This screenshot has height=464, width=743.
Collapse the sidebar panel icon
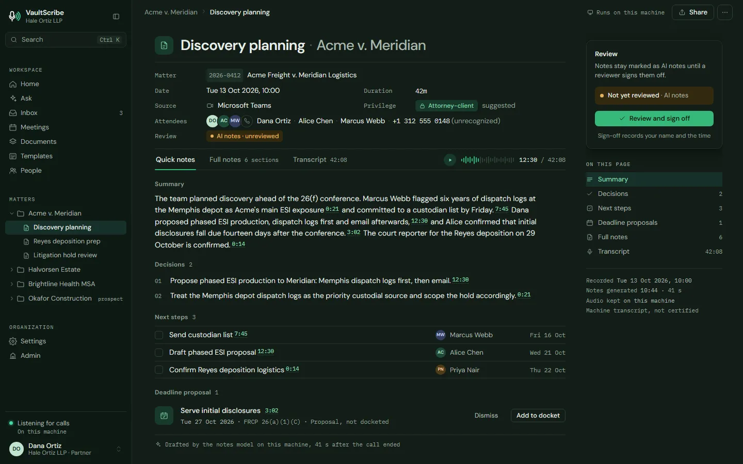coord(116,16)
